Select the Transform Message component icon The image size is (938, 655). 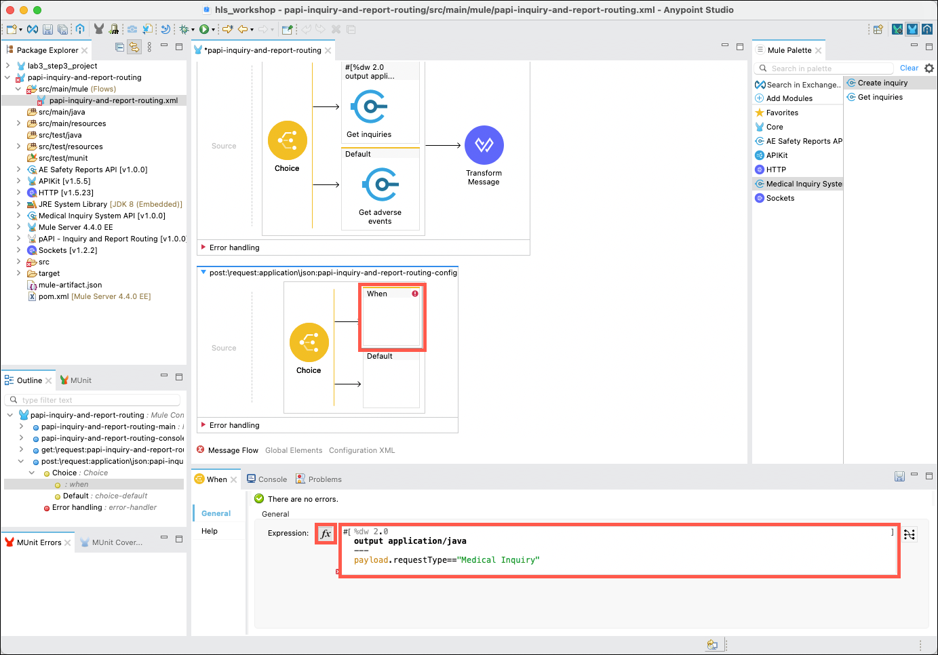(484, 144)
